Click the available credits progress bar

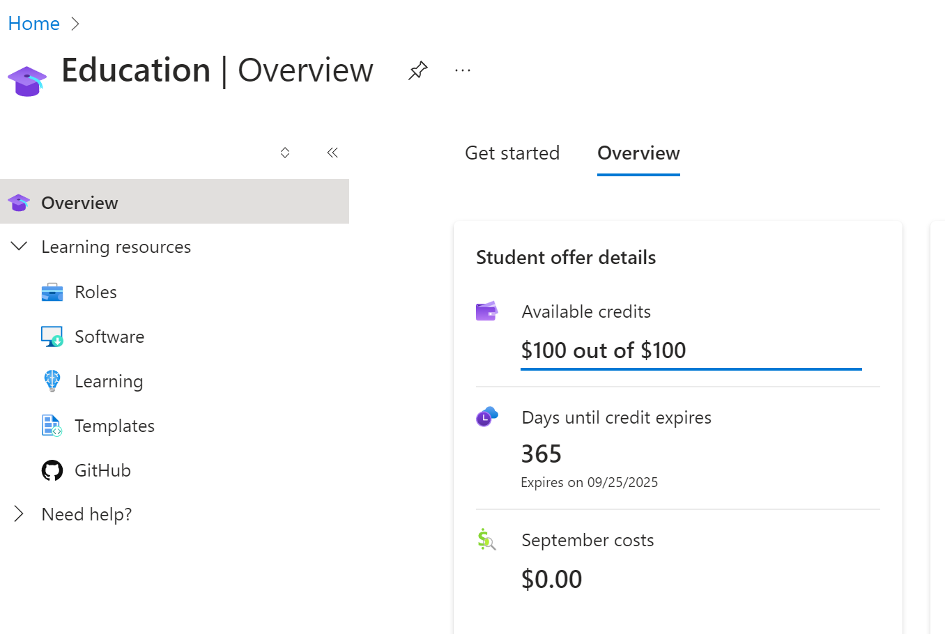click(x=691, y=369)
